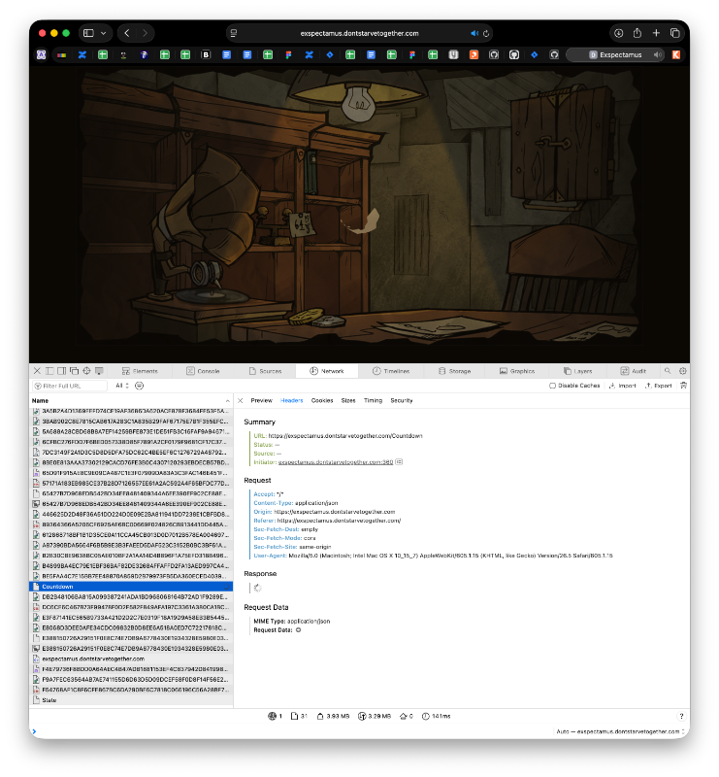Viewport: 719px width, 777px height.
Task: Click the address bar URL field
Action: [359, 33]
